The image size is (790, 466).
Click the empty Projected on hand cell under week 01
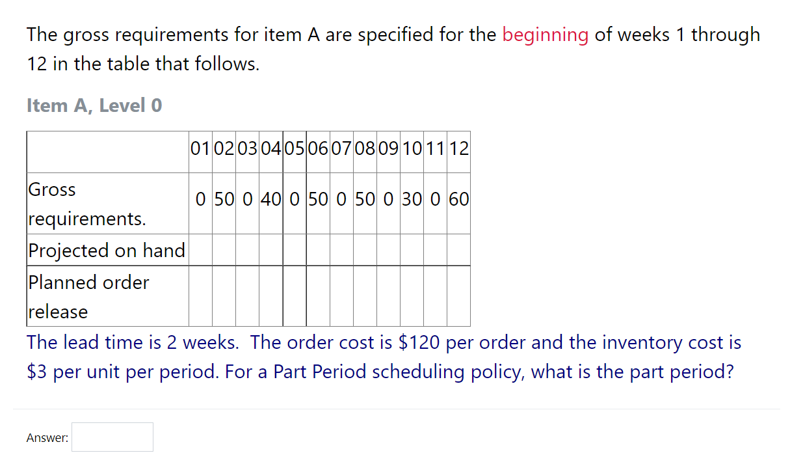tap(200, 250)
